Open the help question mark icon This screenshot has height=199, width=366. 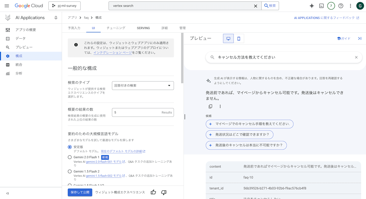point(341,6)
